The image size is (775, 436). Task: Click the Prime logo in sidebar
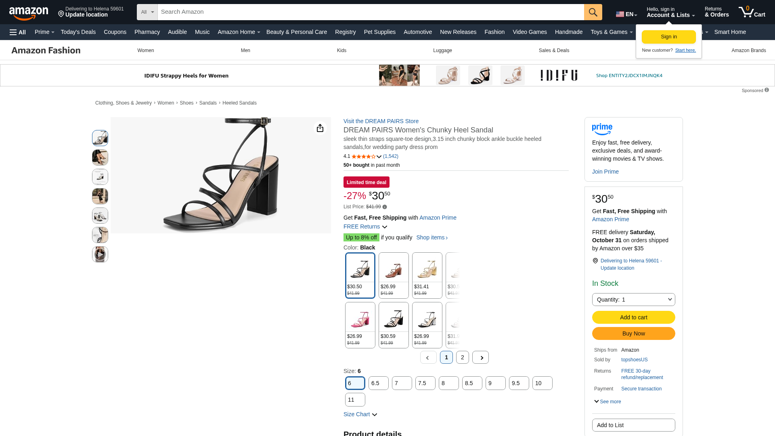[602, 129]
